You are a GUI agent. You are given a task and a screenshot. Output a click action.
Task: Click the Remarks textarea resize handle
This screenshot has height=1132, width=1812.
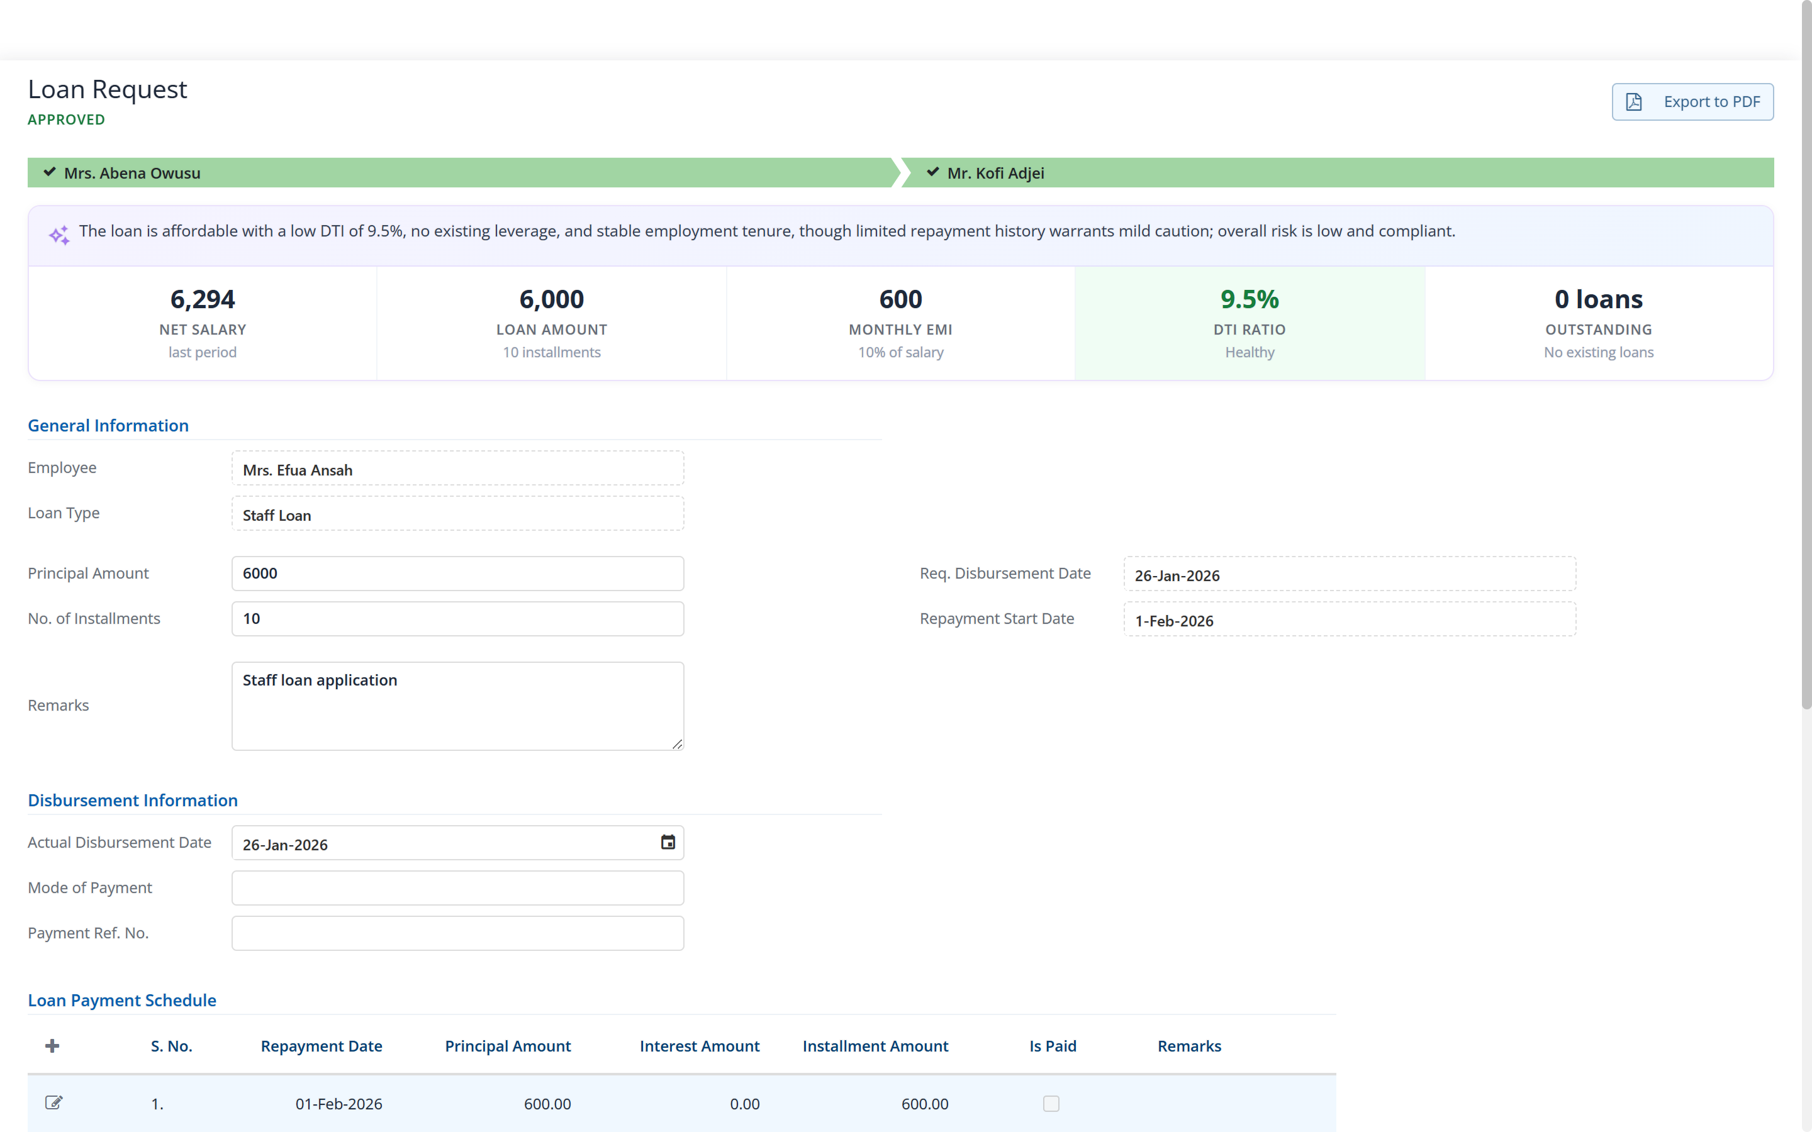(677, 743)
